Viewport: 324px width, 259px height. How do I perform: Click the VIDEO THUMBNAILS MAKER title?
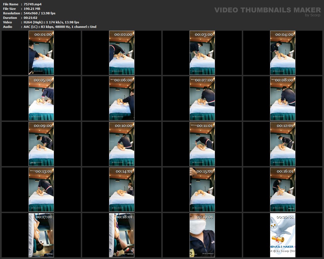[267, 10]
